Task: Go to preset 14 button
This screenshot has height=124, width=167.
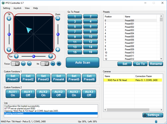Action: [x=91, y=47]
